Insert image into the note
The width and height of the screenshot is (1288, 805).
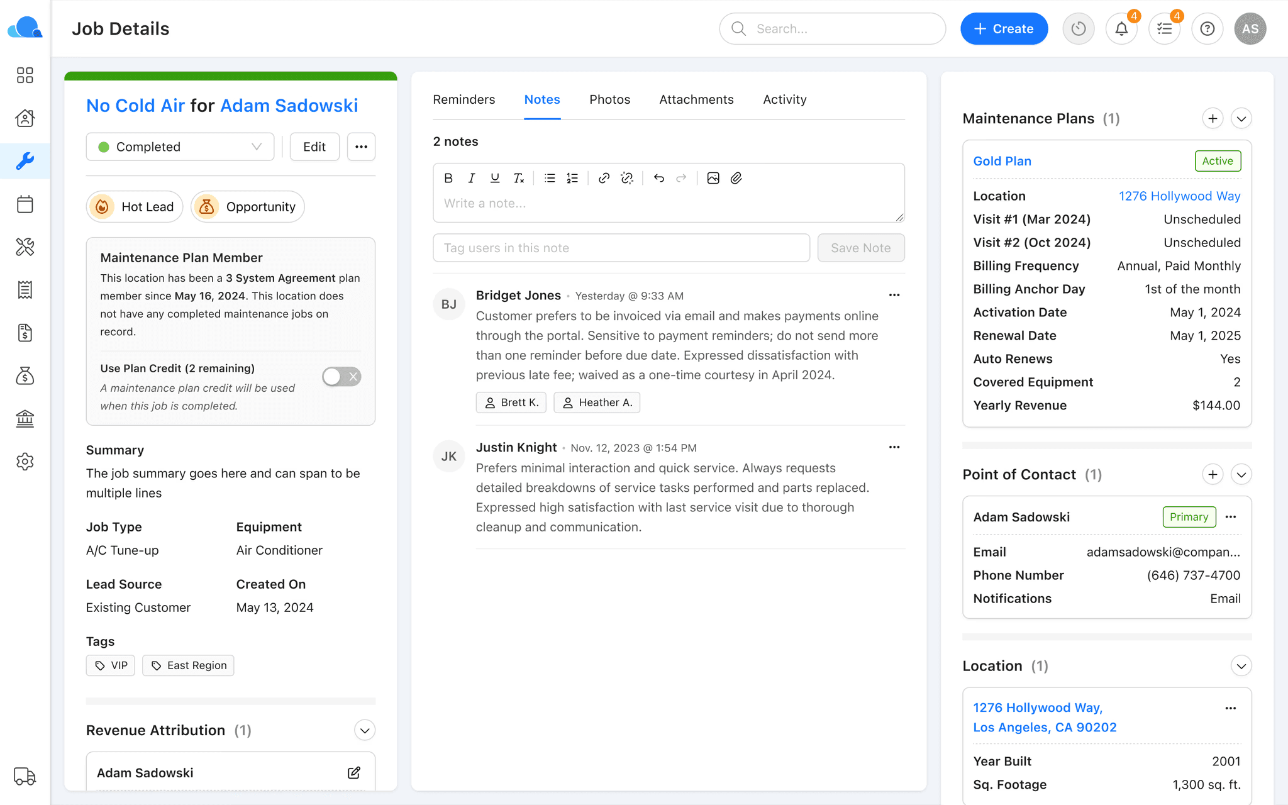713,178
